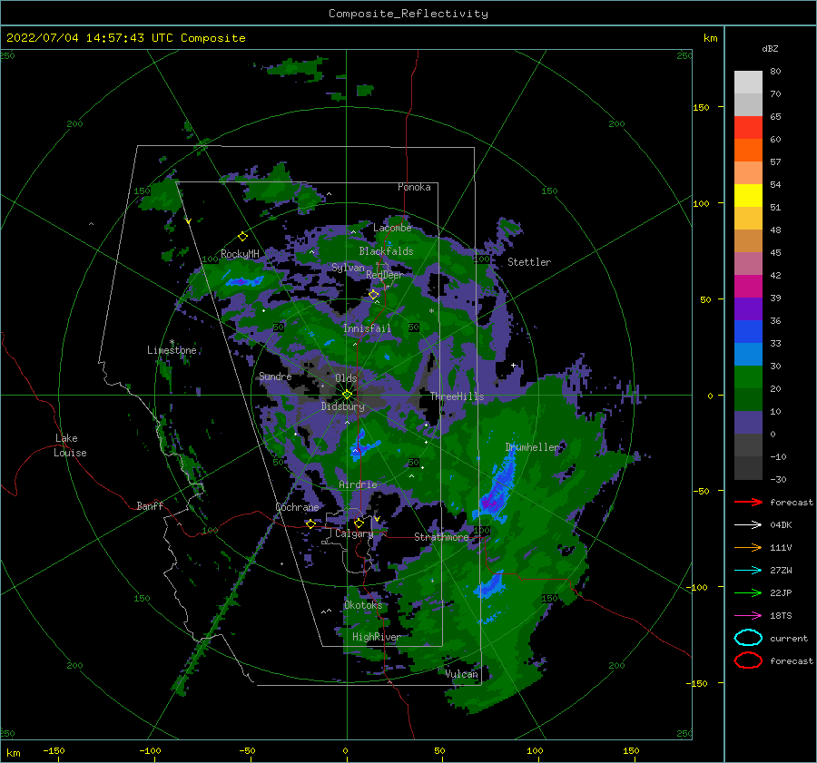Click the blue storm cell north of Airdrie

(x=362, y=445)
